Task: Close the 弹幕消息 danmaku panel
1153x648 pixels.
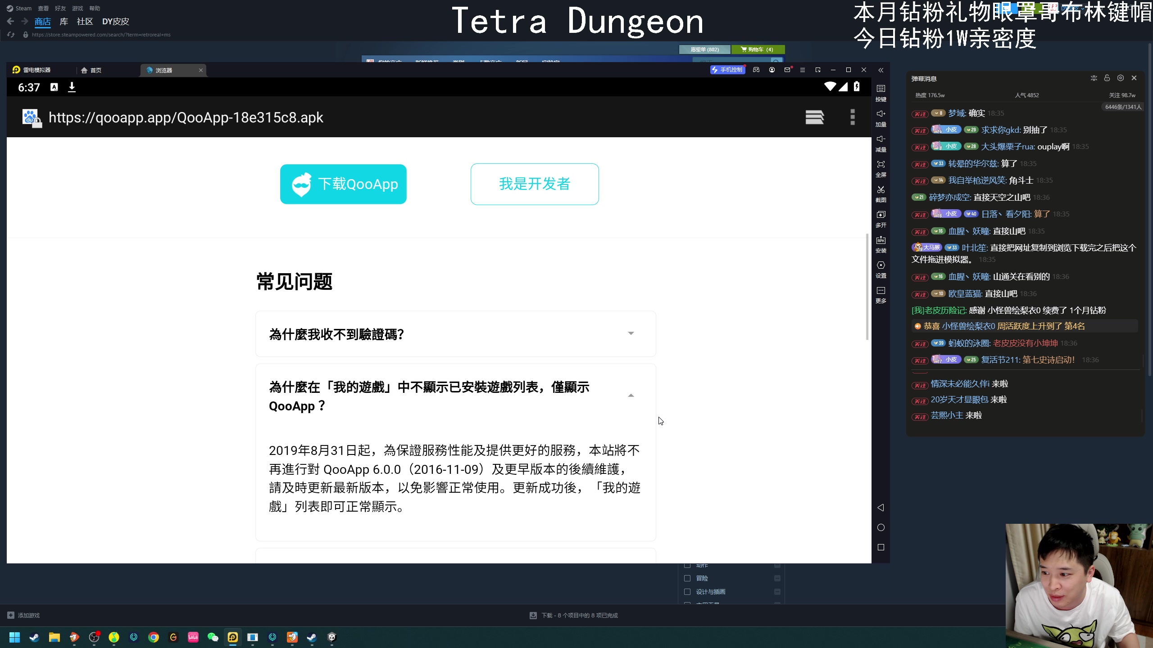Action: [x=1134, y=78]
